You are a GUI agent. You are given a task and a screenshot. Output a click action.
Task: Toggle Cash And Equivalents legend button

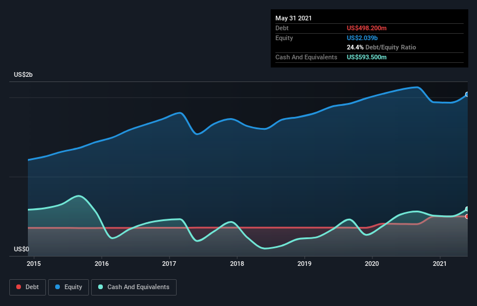[134, 287]
